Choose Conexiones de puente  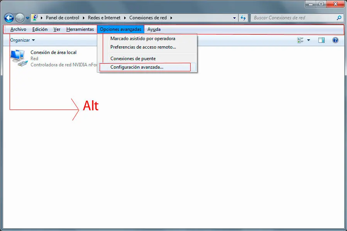147,59
